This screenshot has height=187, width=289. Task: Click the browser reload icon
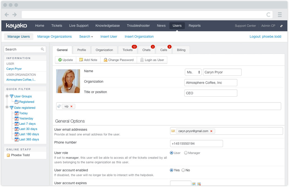(268, 15)
